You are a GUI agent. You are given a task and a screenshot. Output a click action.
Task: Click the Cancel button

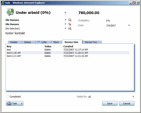tap(126, 103)
